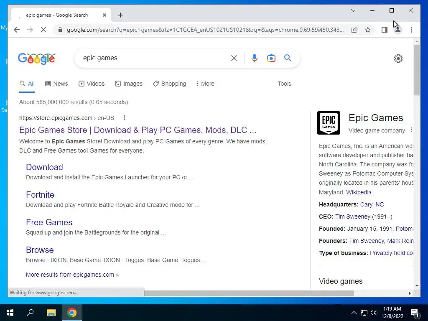
Task: Open knowledge panel three-dot options
Action: pos(412,130)
